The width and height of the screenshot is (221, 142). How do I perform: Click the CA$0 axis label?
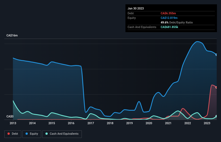tap(10, 116)
